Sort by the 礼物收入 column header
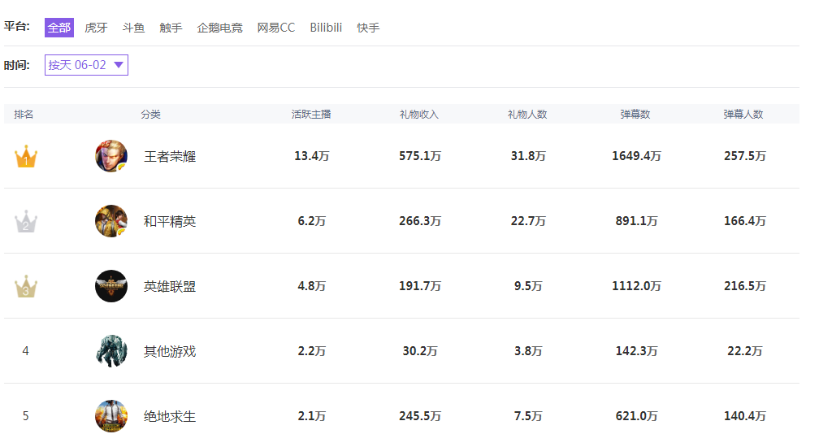This screenshot has height=447, width=819. 419,115
